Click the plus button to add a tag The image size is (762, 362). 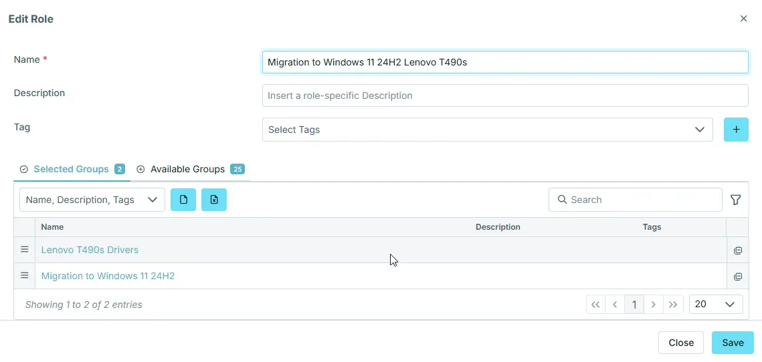[736, 130]
